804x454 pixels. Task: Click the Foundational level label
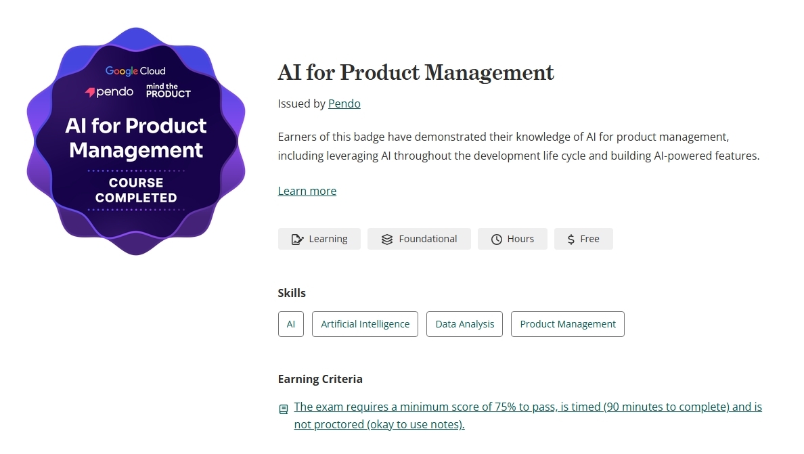428,239
